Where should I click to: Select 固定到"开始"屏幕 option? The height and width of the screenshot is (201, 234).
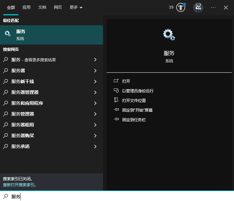(x=137, y=110)
